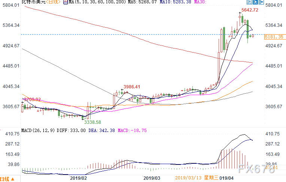The width and height of the screenshot is (286, 182).
Task: Click the leftmost blue chart-bars icon at top right
Action: pyautogui.click(x=249, y=2)
